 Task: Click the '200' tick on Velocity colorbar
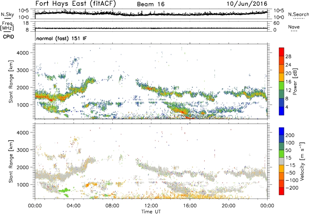click(x=290, y=135)
